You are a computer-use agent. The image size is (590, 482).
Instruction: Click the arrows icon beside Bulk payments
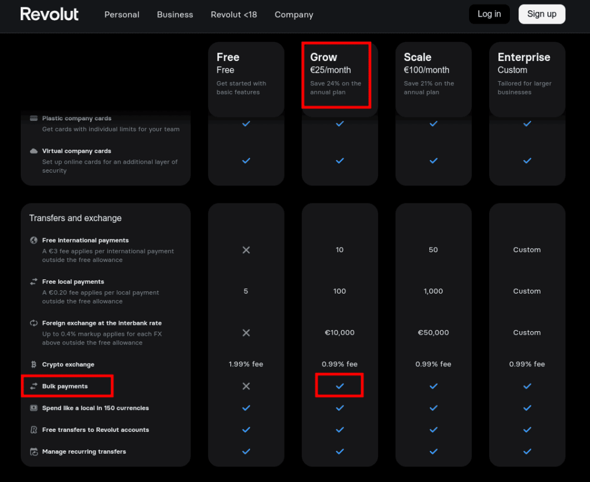coord(34,386)
